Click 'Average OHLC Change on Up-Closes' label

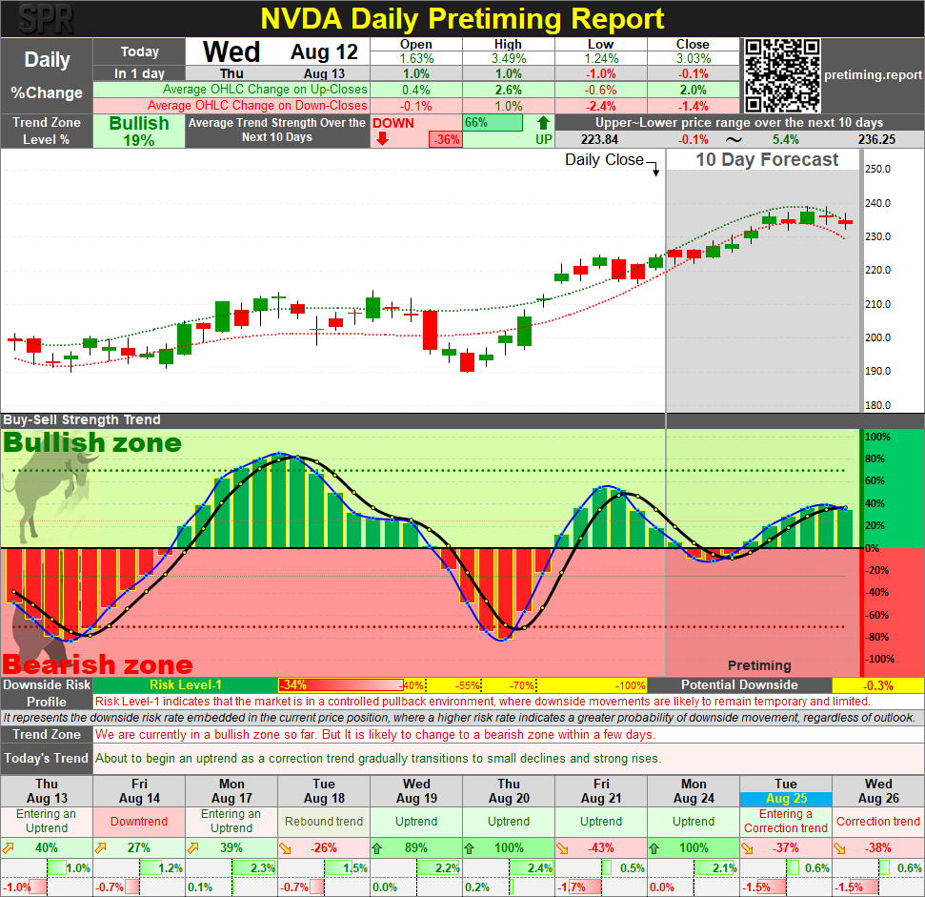(265, 90)
